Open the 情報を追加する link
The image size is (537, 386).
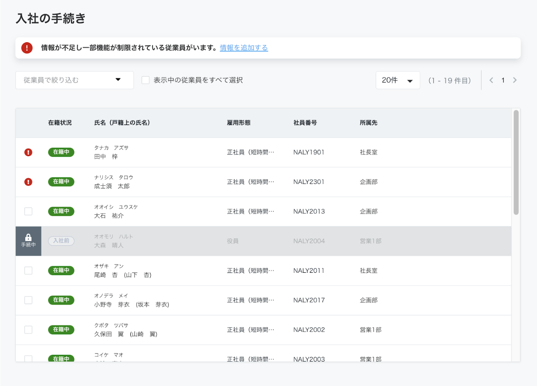(244, 48)
